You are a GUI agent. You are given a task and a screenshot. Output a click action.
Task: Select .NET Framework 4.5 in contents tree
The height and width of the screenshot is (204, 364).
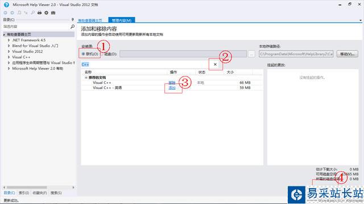(x=29, y=40)
